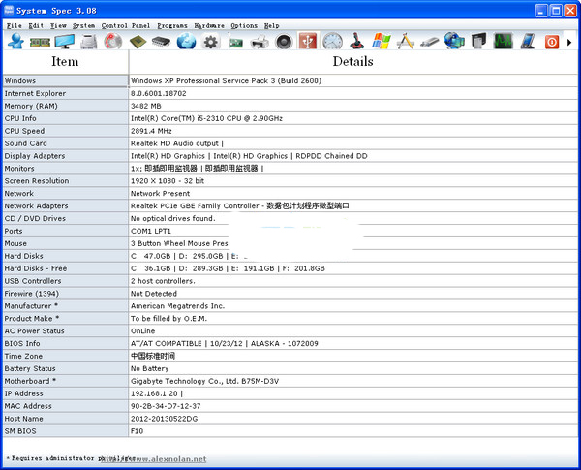The width and height of the screenshot is (581, 470).
Task: Click the joystick game controller icon
Action: point(356,41)
